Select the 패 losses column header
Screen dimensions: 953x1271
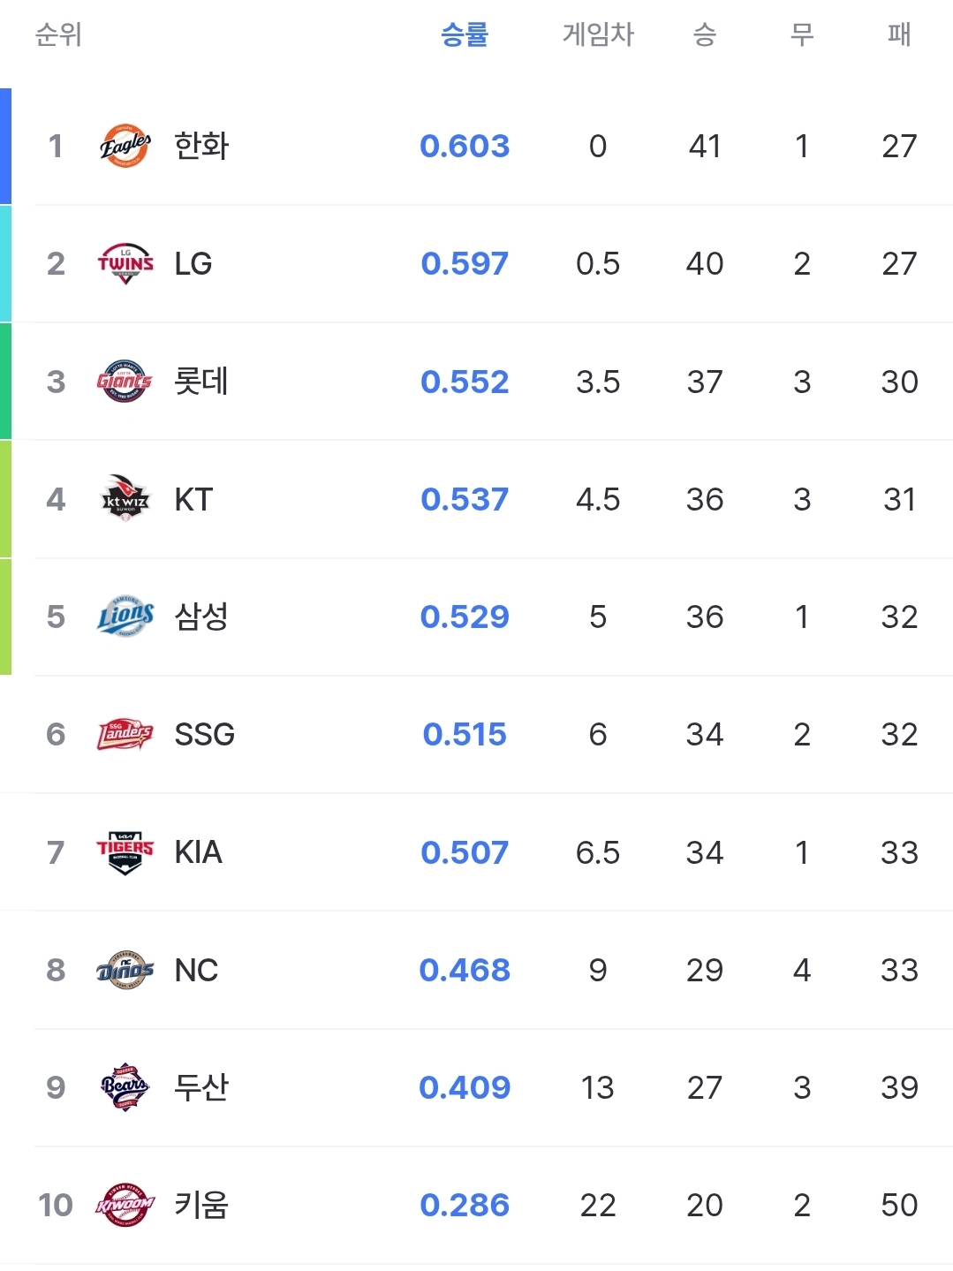pos(899,34)
